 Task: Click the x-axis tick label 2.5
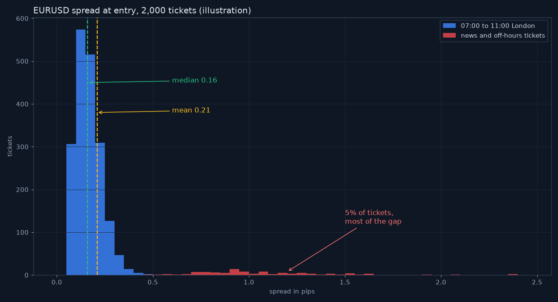tap(537, 282)
